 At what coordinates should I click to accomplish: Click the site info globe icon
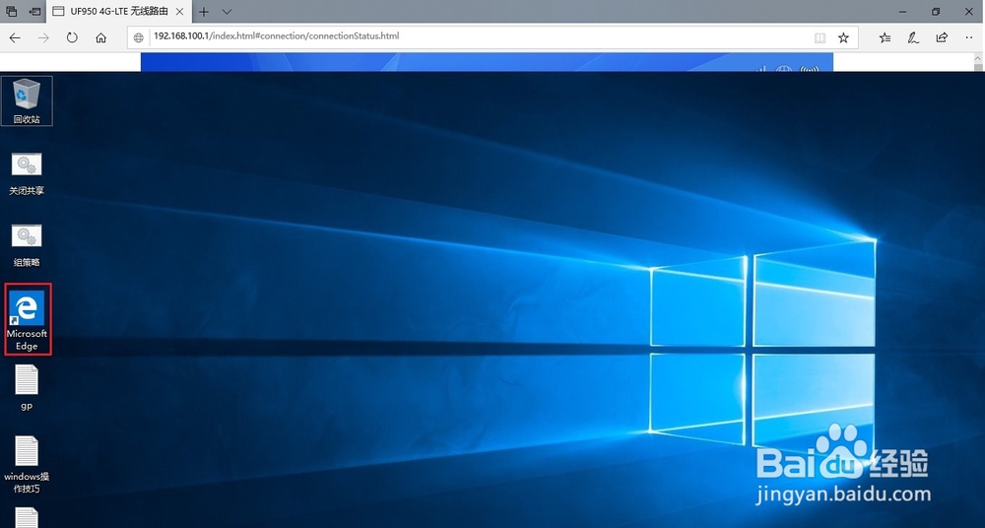[x=139, y=37]
